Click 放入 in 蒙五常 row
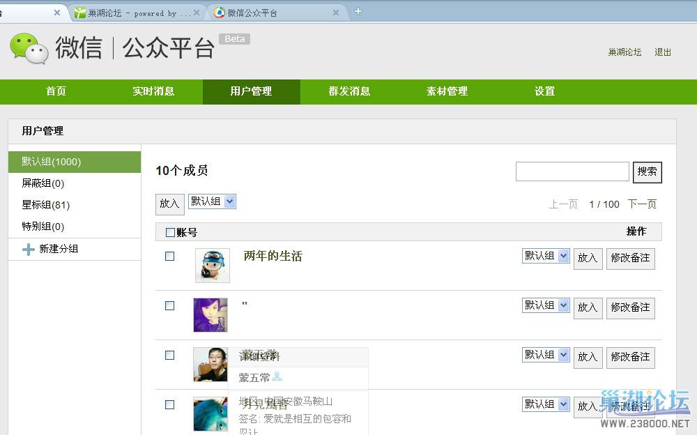697x435 pixels. 588,357
